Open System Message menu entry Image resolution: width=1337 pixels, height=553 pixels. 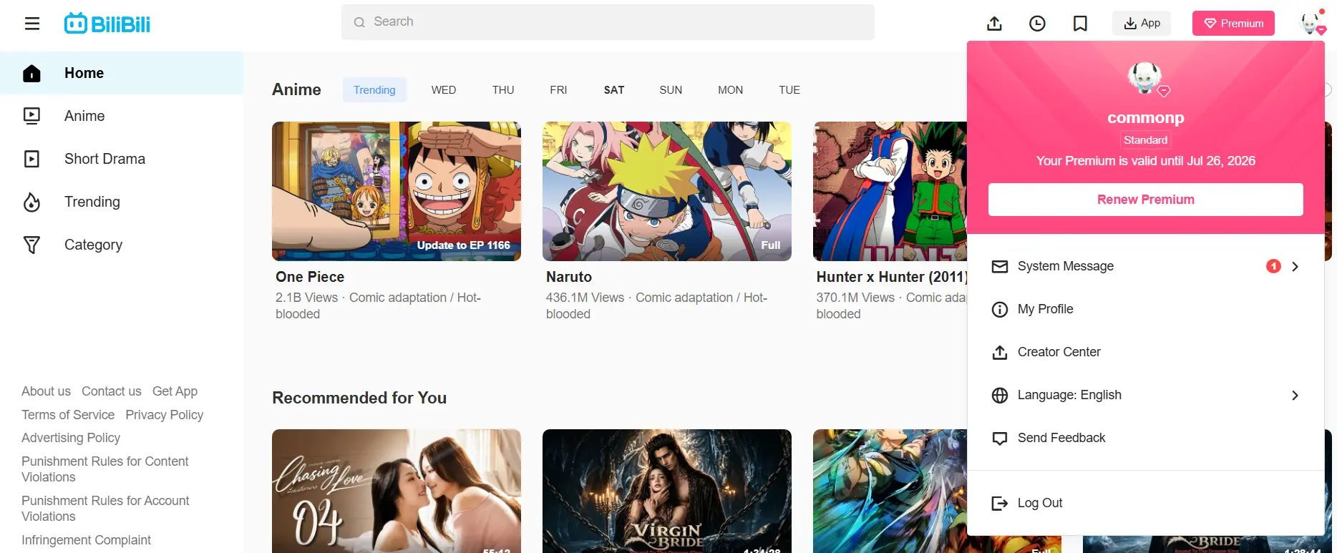tap(1146, 266)
